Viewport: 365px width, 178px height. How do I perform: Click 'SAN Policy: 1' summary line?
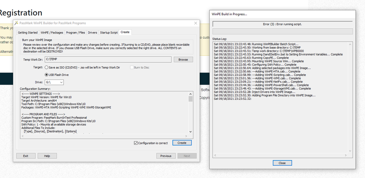54,124
